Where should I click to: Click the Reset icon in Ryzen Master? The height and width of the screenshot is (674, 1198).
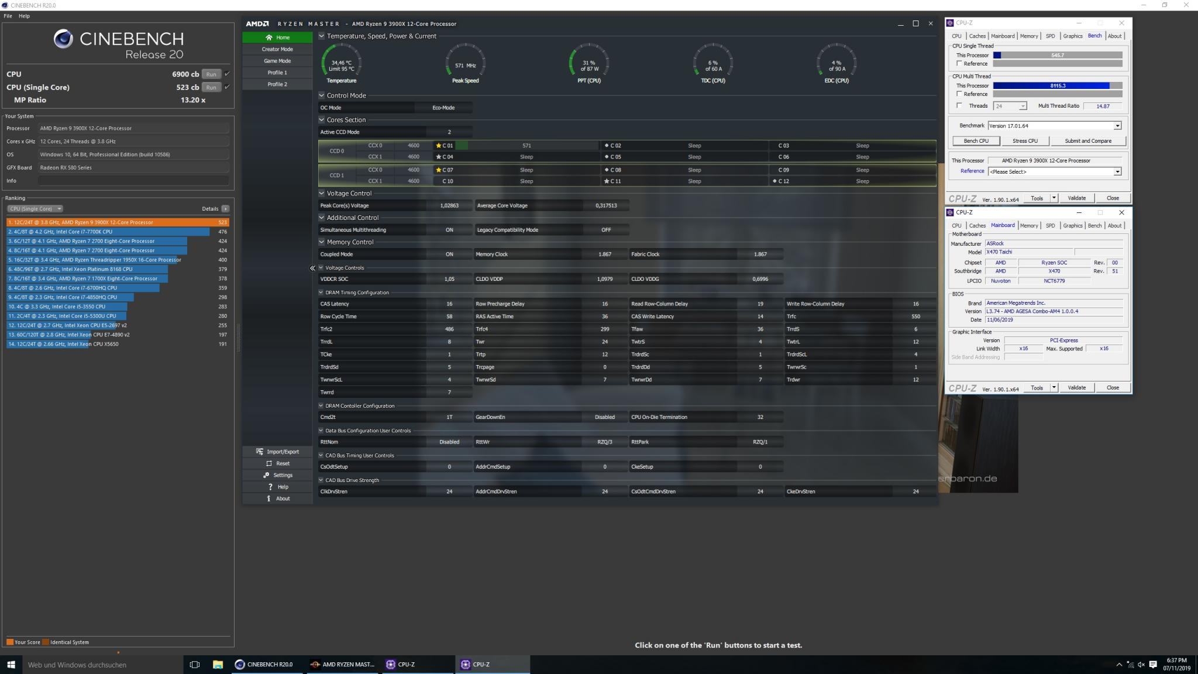point(269,463)
